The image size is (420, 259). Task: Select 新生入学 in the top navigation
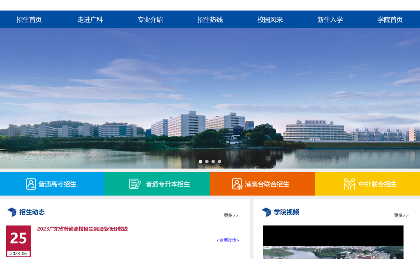click(330, 19)
